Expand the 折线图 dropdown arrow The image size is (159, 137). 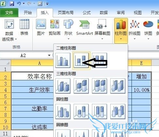click(x=134, y=39)
